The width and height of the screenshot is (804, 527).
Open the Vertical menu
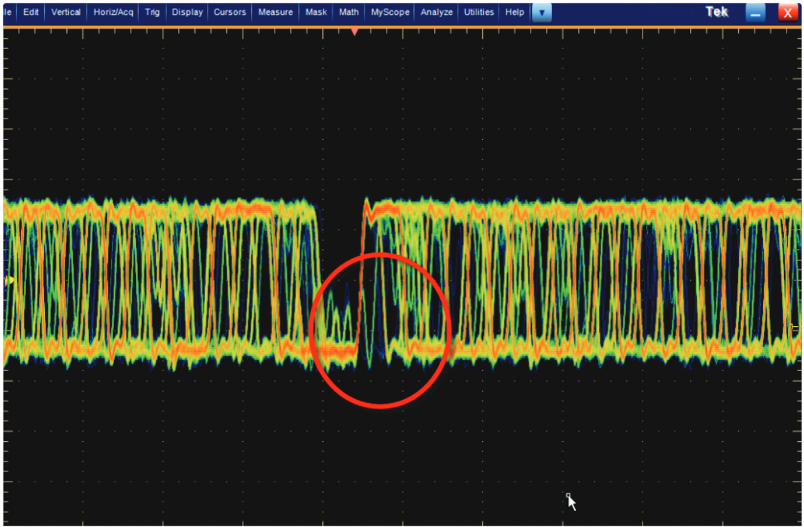[66, 12]
